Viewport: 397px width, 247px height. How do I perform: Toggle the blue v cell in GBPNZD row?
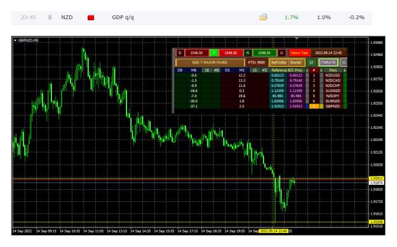coord(307,106)
